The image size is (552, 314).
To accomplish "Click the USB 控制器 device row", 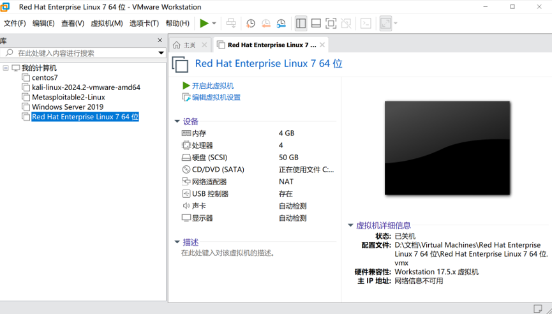I will 258,194.
